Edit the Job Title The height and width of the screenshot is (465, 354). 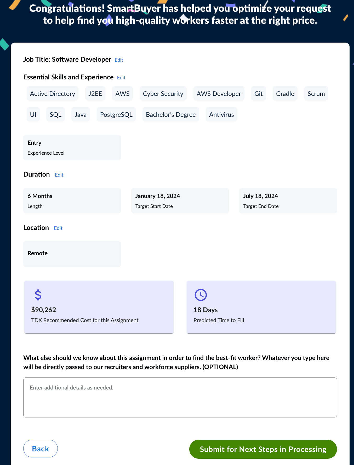click(x=119, y=60)
